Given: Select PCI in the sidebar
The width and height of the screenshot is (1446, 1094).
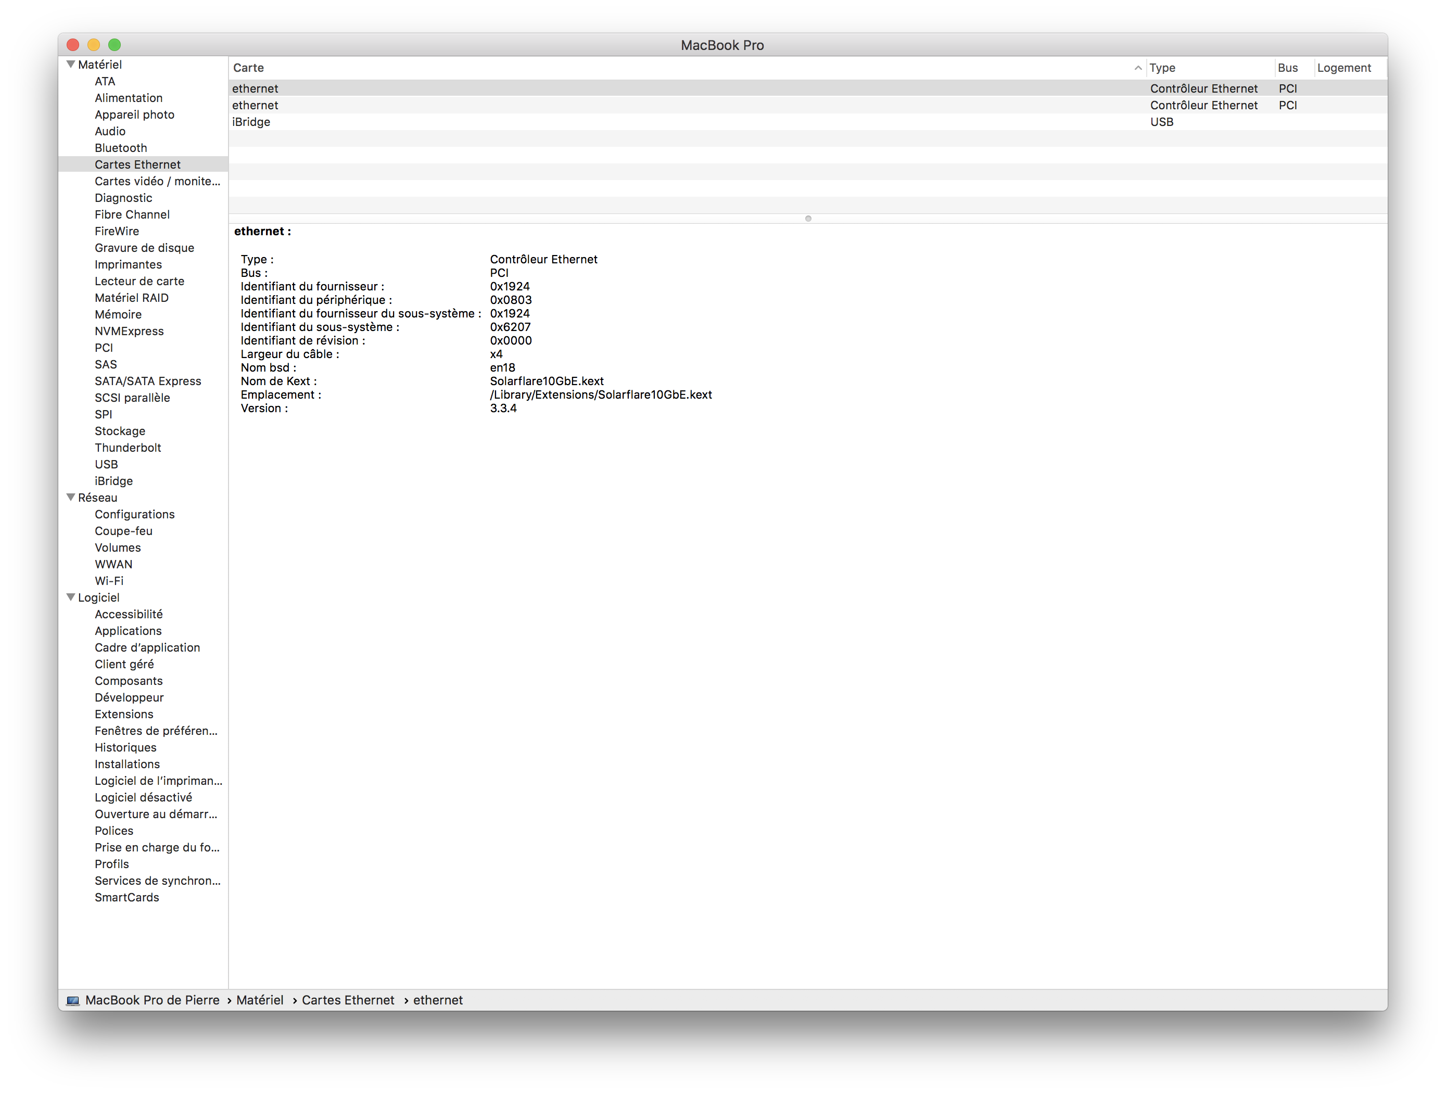Looking at the screenshot, I should pyautogui.click(x=103, y=348).
